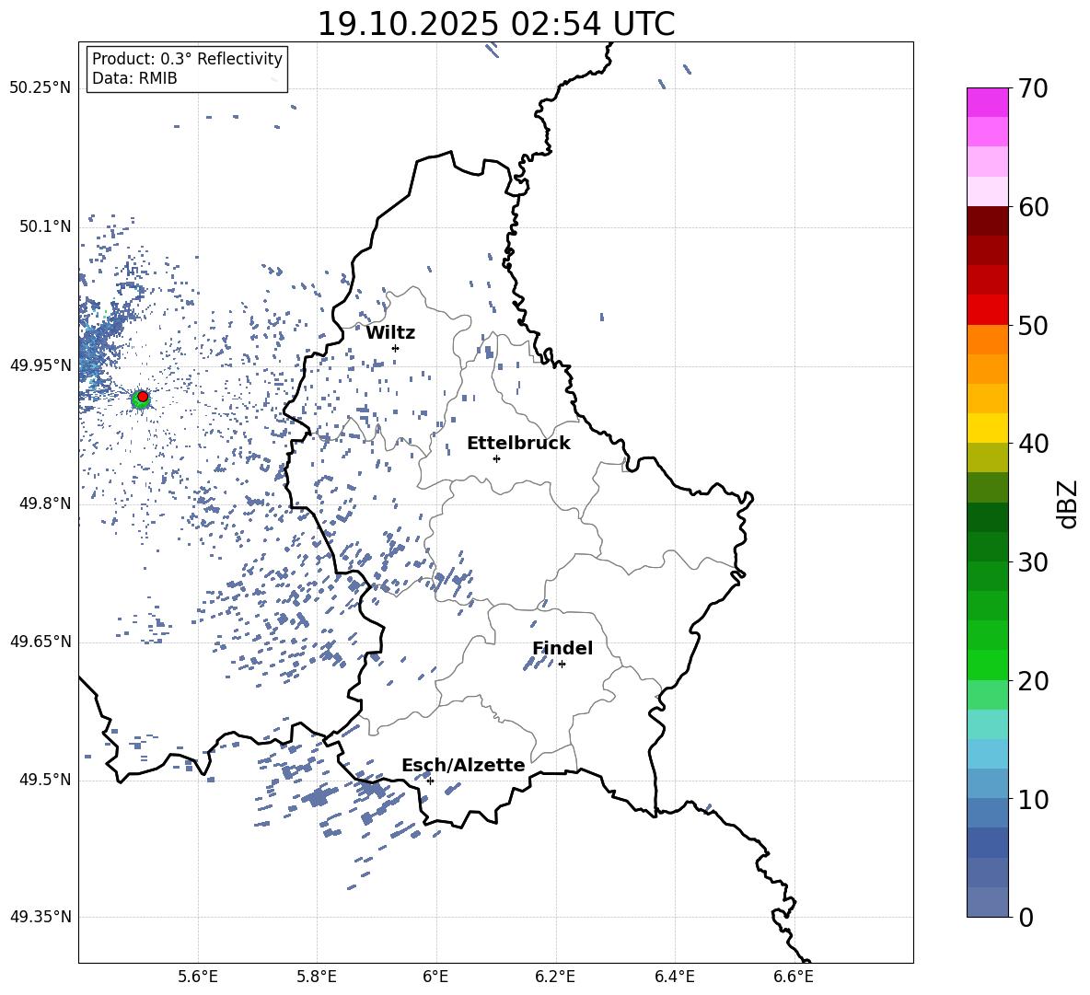Click the colorbar tick label 50
This screenshot has width=1090, height=995.
1033,326
